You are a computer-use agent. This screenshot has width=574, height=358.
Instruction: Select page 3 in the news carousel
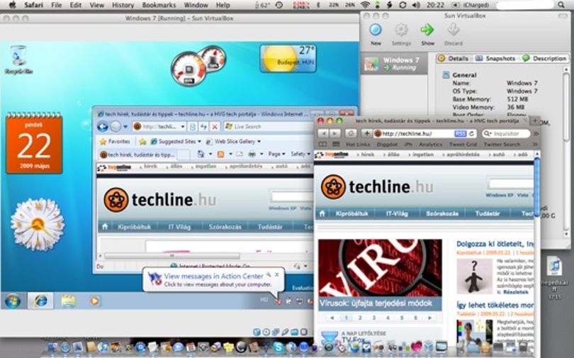(373, 318)
